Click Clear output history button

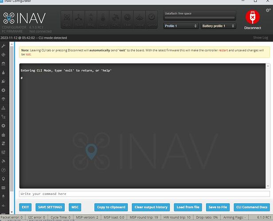pos(151,207)
